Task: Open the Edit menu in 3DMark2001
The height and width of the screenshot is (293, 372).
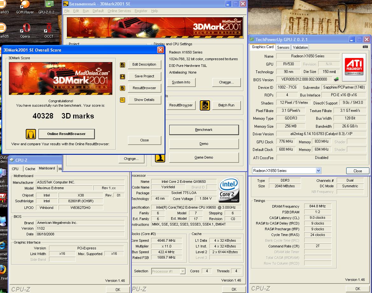Action: [76, 11]
